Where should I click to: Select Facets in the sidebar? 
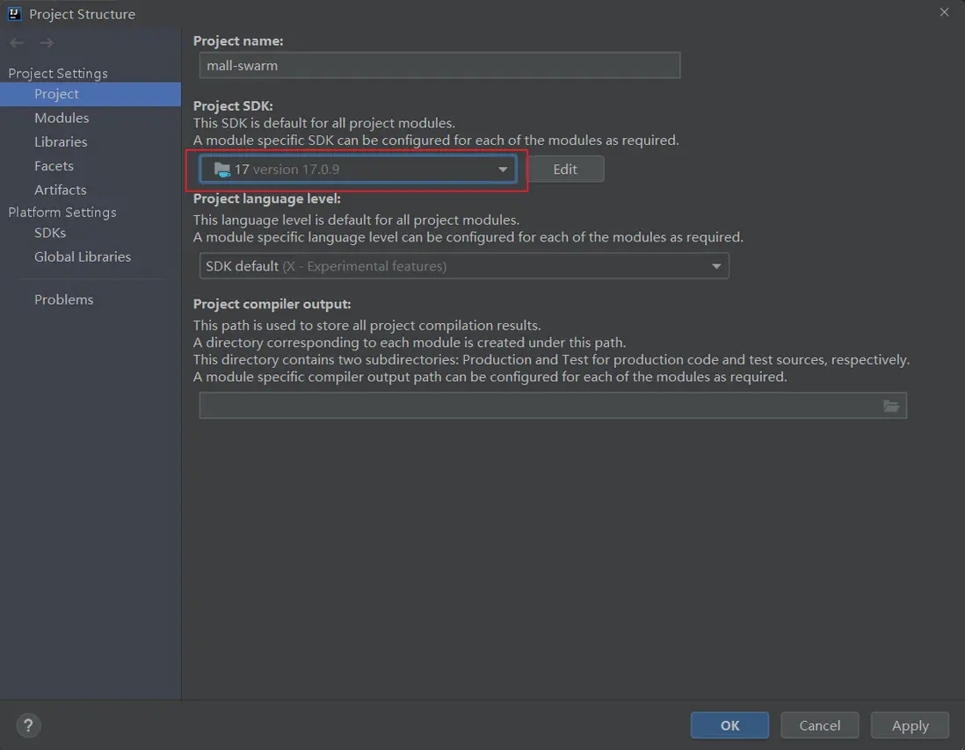coord(54,166)
